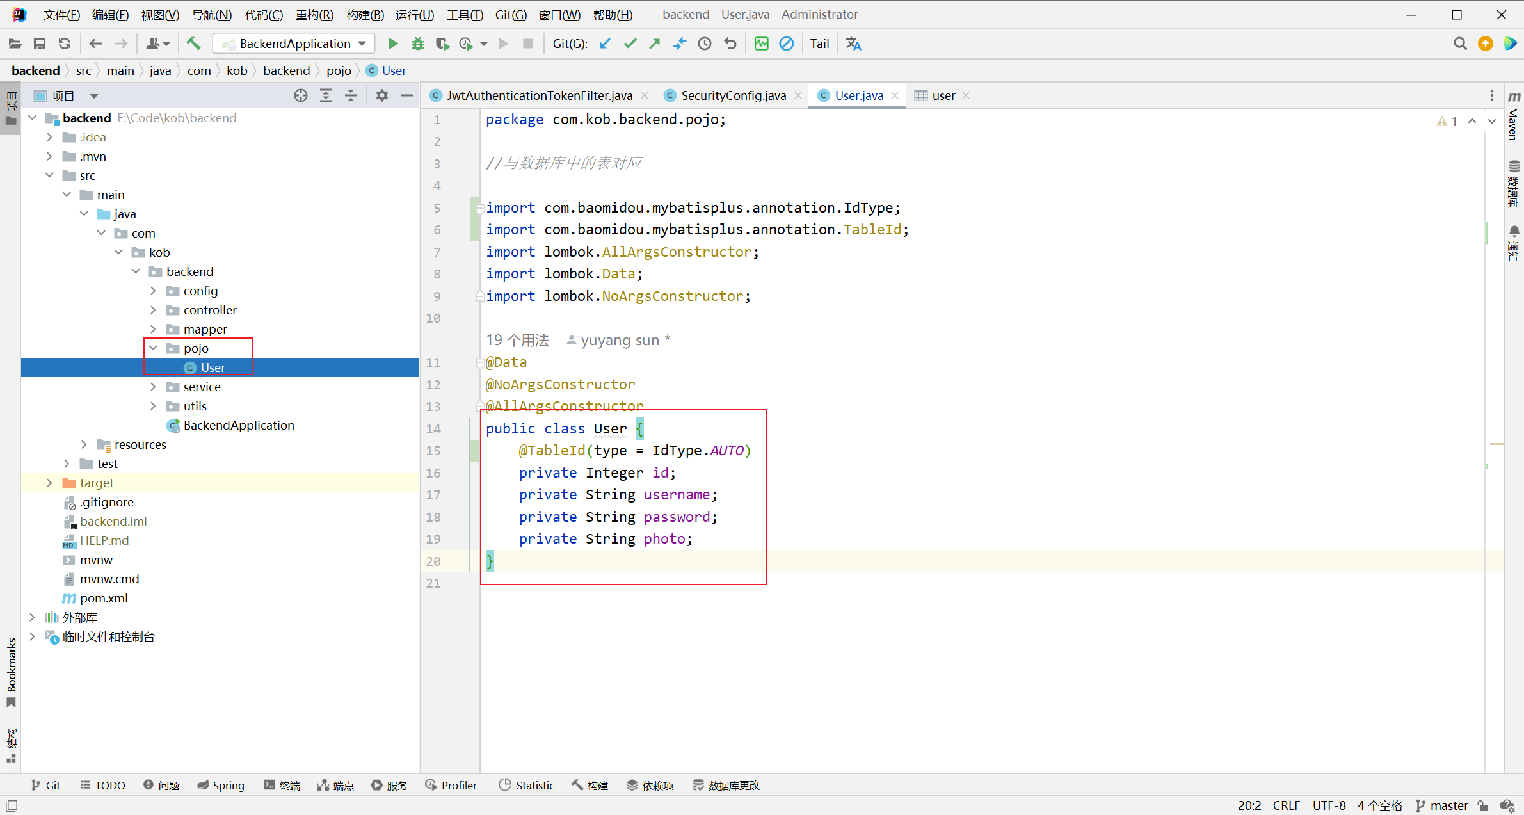Open BackendApplication run configuration dropdown

(x=294, y=44)
